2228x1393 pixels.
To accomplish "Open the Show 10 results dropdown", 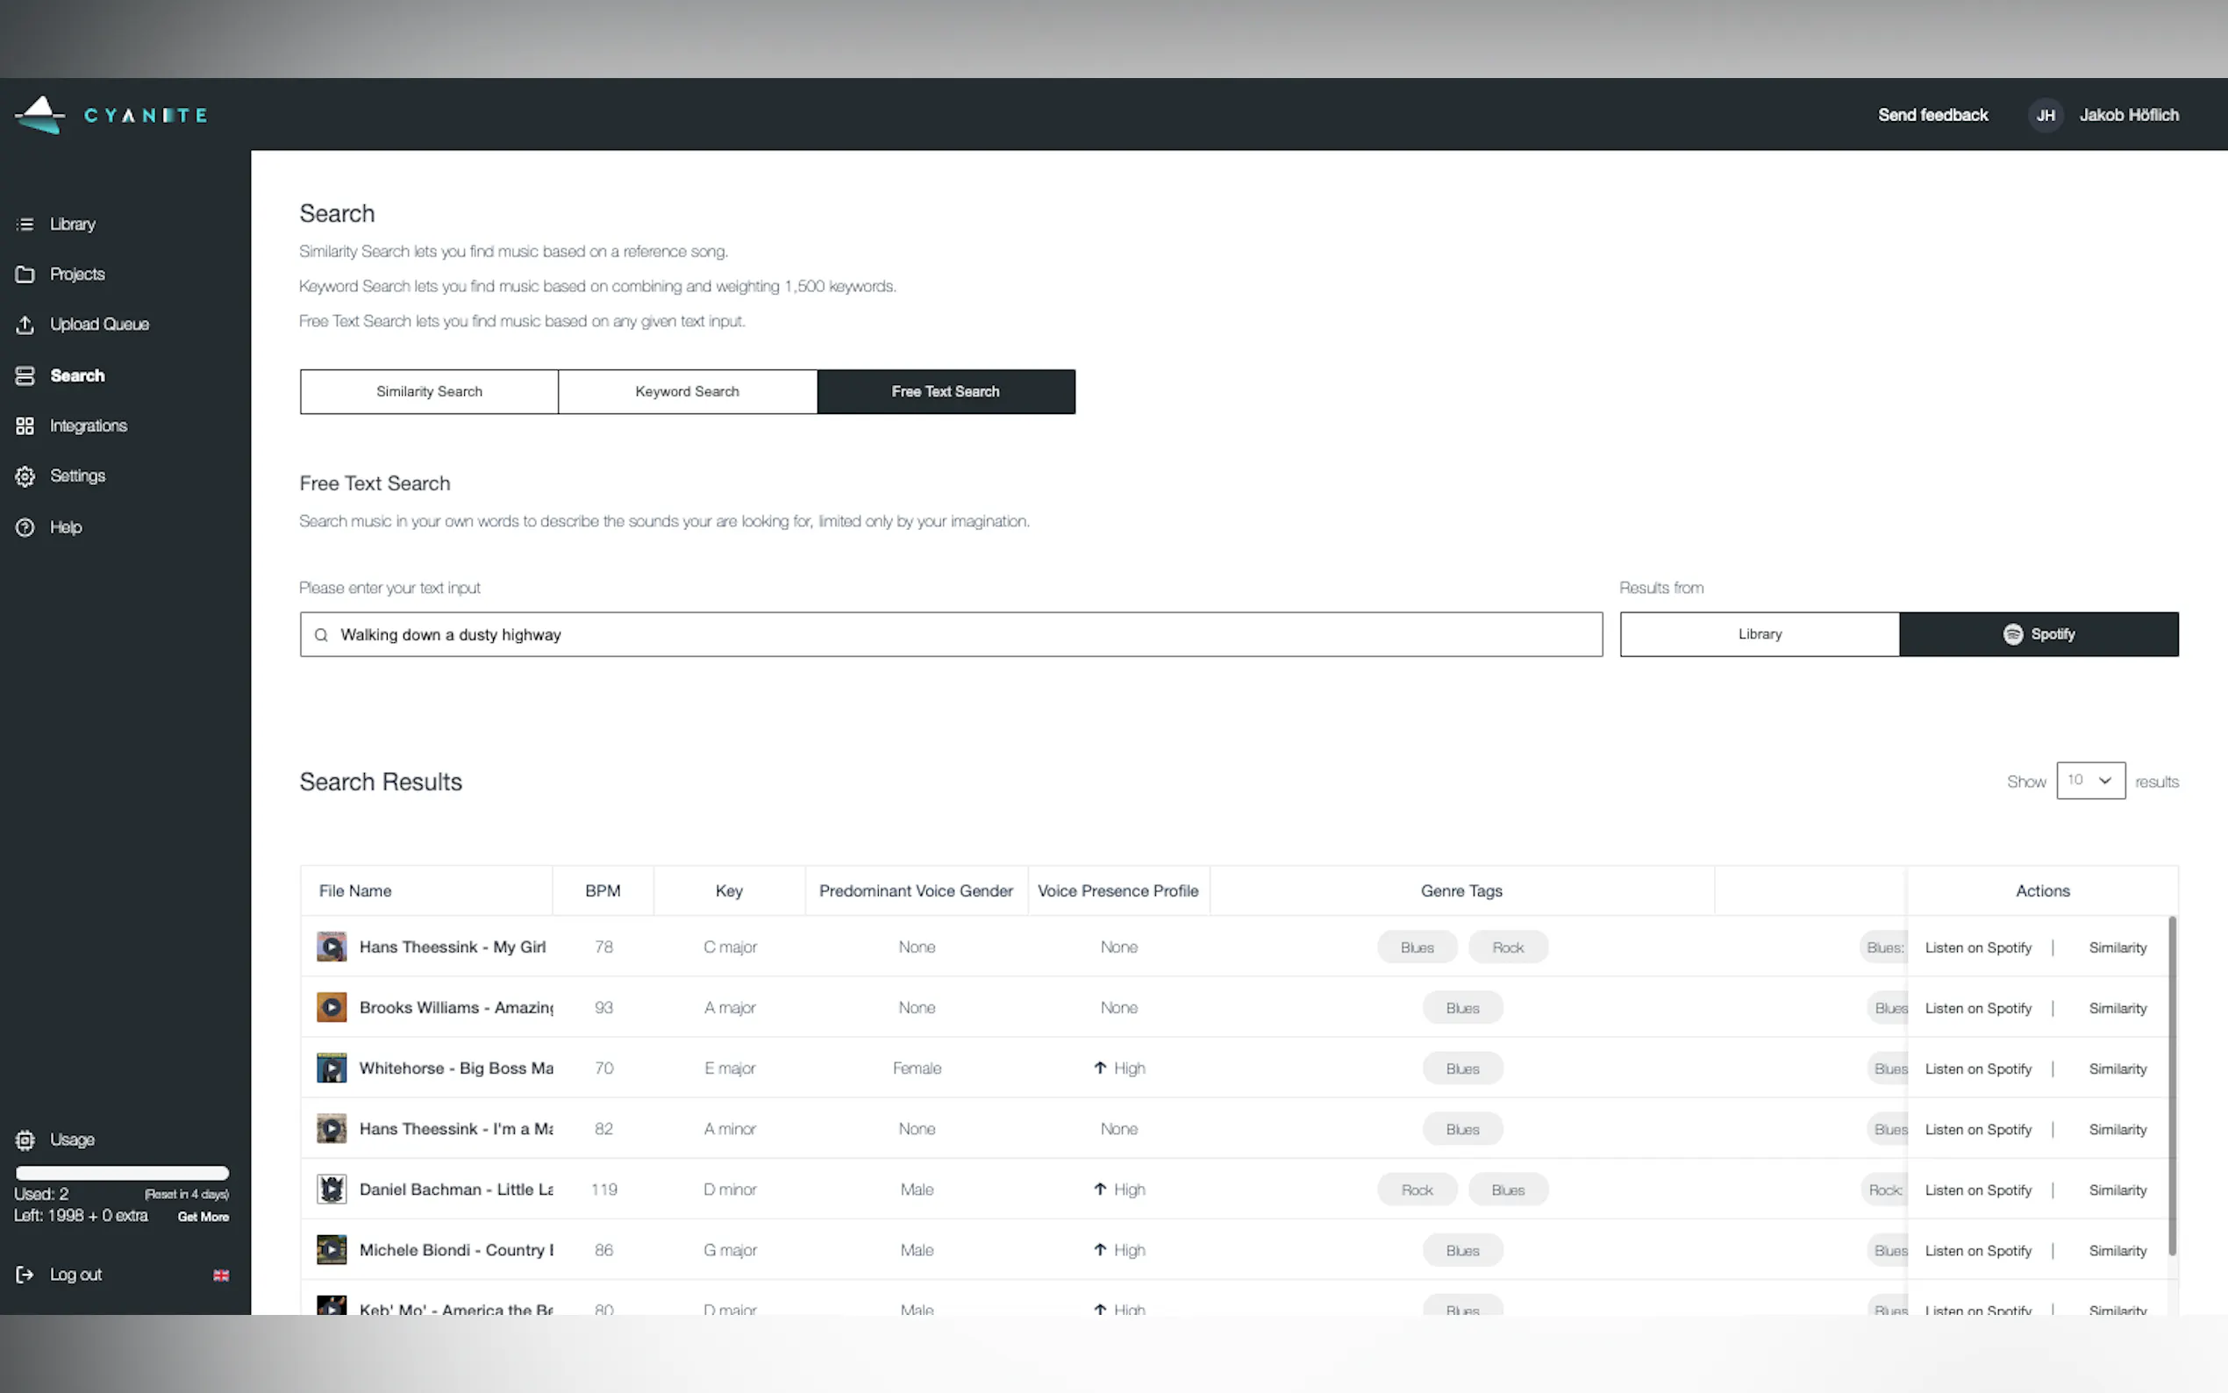I will (2089, 781).
